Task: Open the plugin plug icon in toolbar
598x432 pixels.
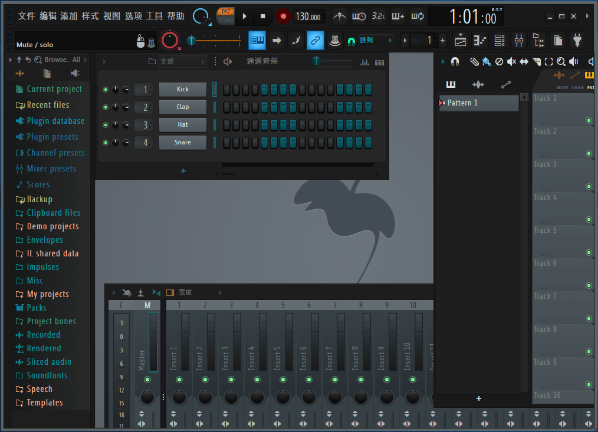Action: pyautogui.click(x=577, y=40)
